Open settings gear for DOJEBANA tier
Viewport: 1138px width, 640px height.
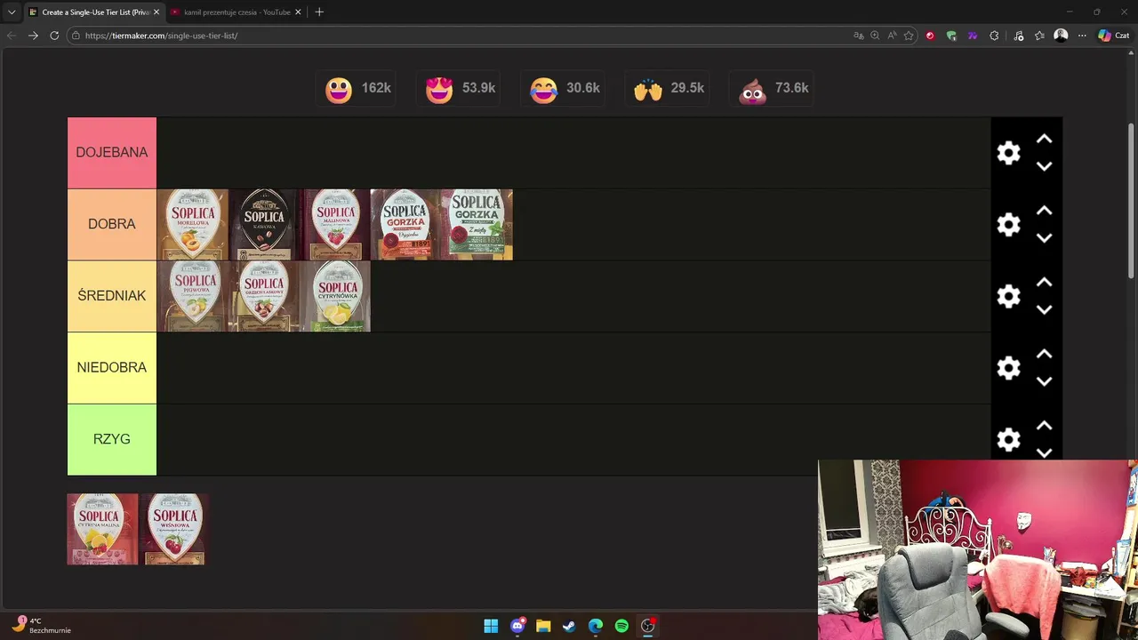pos(1008,153)
